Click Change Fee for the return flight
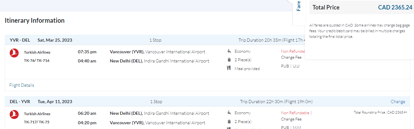 click(x=291, y=119)
